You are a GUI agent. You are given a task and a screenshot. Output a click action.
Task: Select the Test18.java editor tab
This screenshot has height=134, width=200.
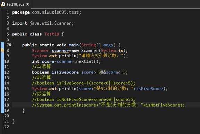(x=15, y=4)
